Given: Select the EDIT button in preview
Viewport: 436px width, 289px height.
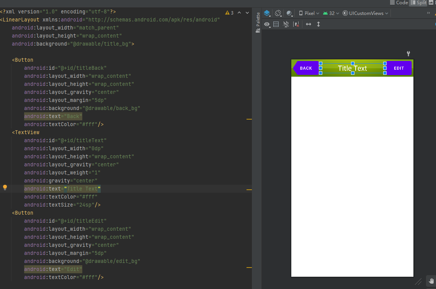Looking at the screenshot, I should [x=399, y=68].
